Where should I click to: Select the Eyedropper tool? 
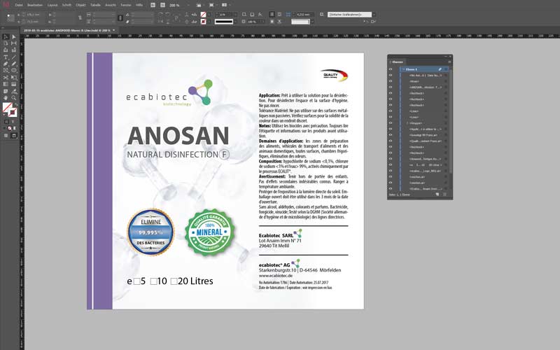tap(13, 91)
